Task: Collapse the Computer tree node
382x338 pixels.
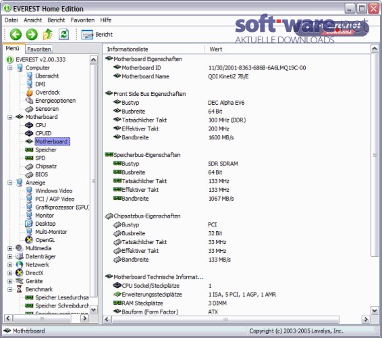Action: (9, 68)
